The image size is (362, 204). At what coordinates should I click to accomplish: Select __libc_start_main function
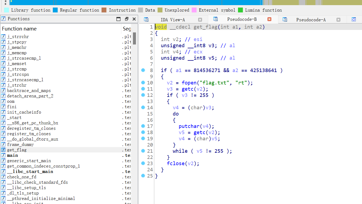click(x=66, y=172)
